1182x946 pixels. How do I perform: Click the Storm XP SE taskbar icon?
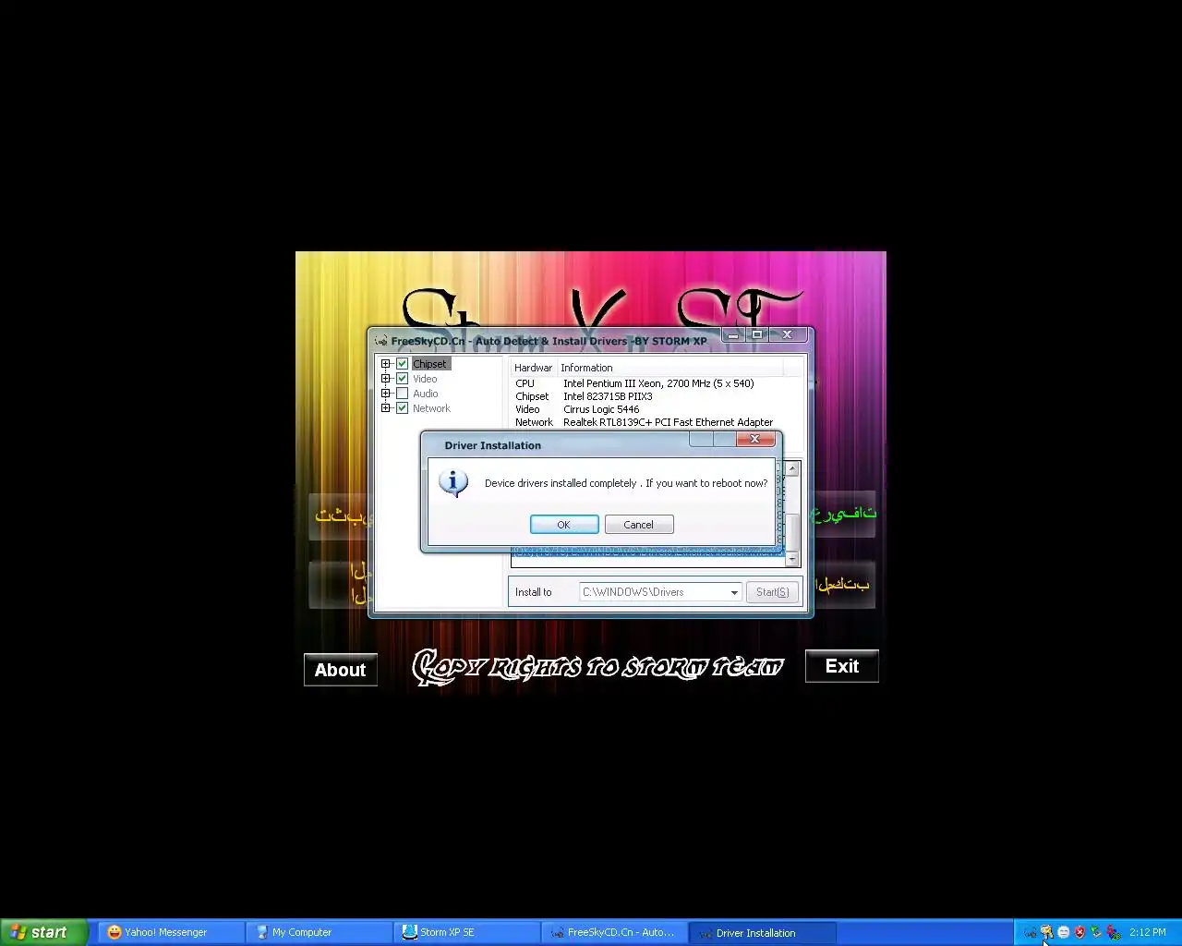[410, 932]
